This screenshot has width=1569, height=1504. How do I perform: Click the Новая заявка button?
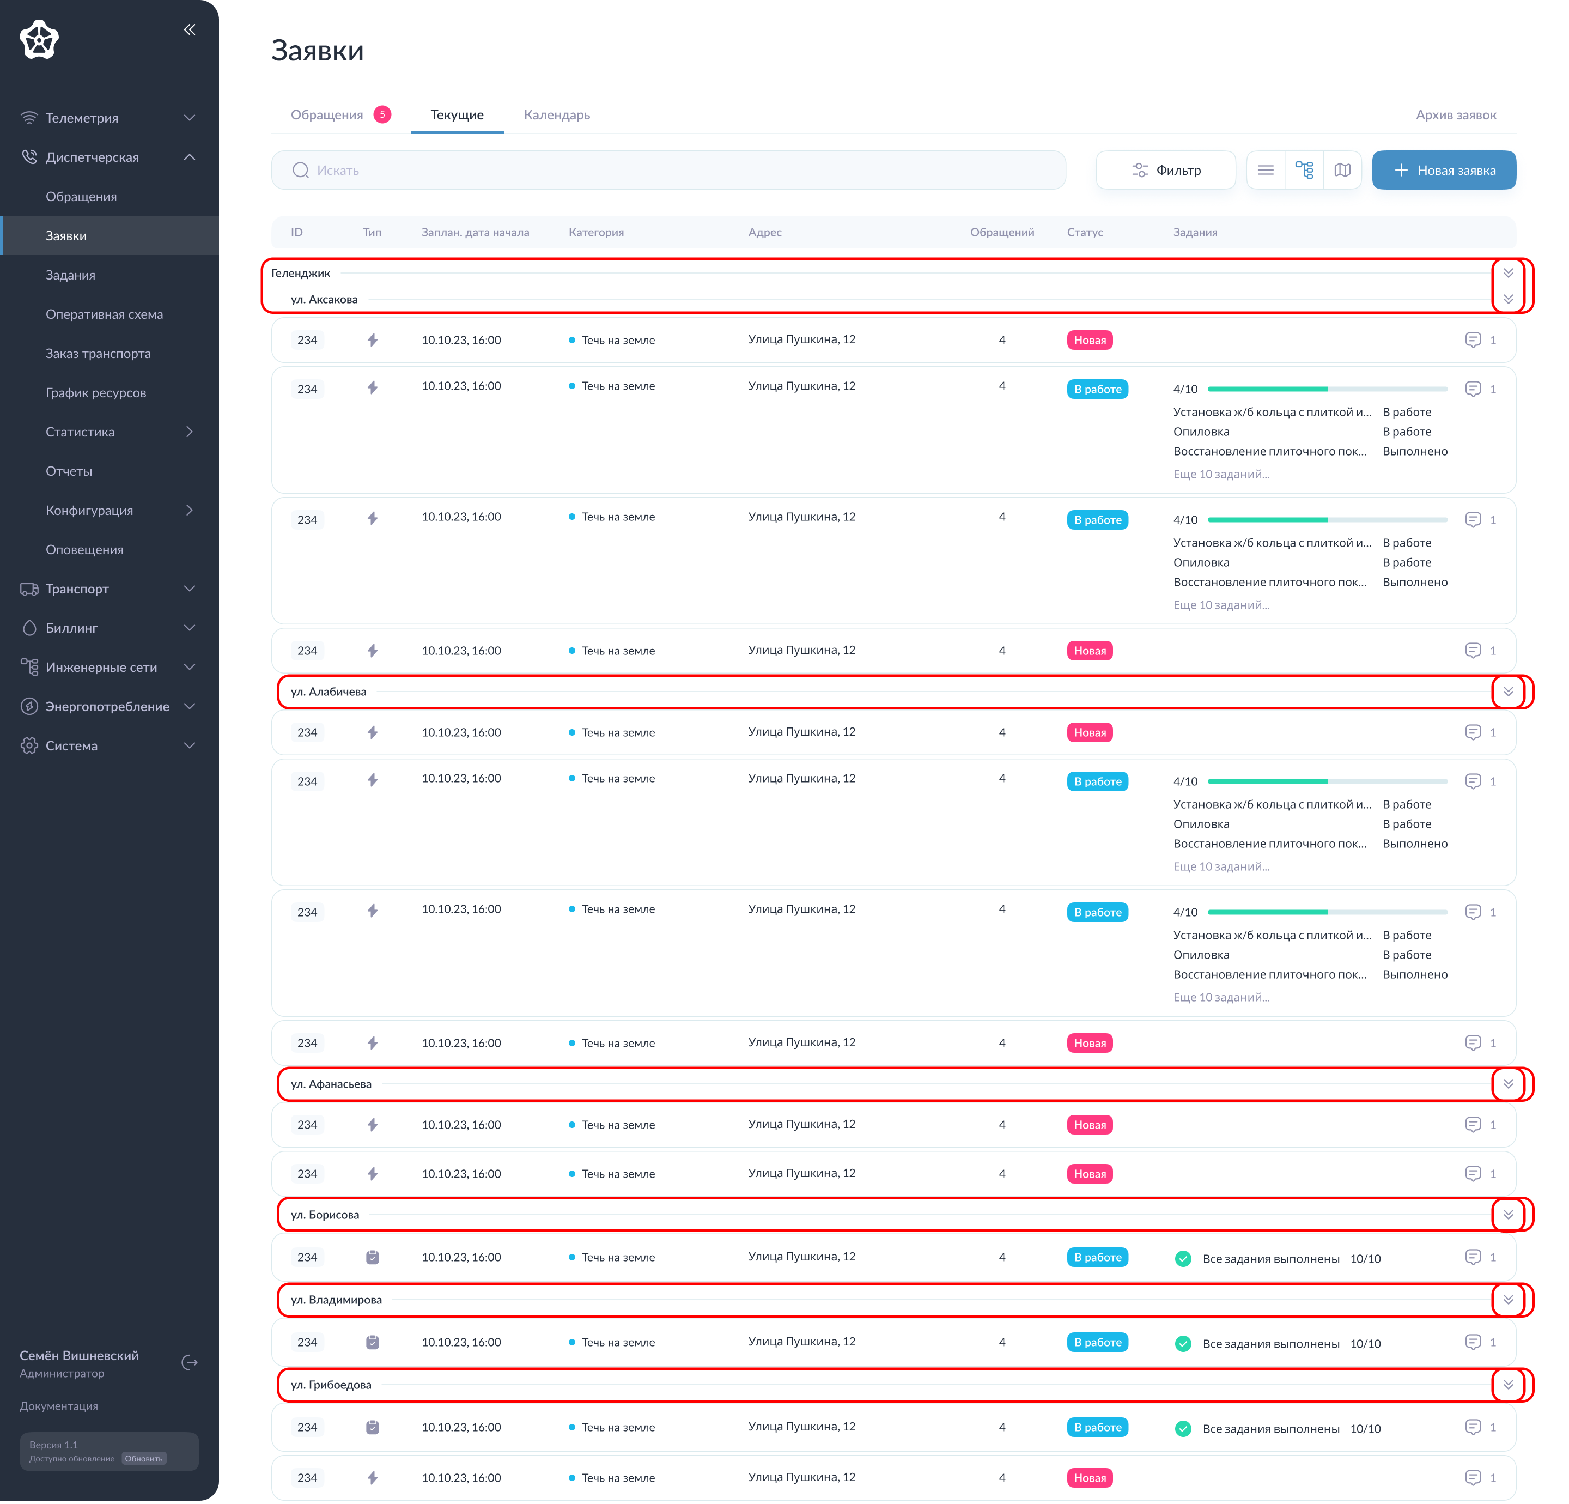click(1443, 170)
